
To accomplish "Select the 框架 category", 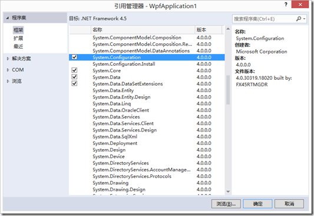I will coord(18,30).
